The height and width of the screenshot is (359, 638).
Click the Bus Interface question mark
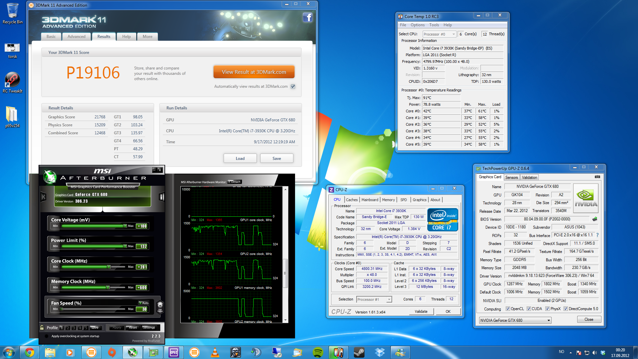point(597,235)
